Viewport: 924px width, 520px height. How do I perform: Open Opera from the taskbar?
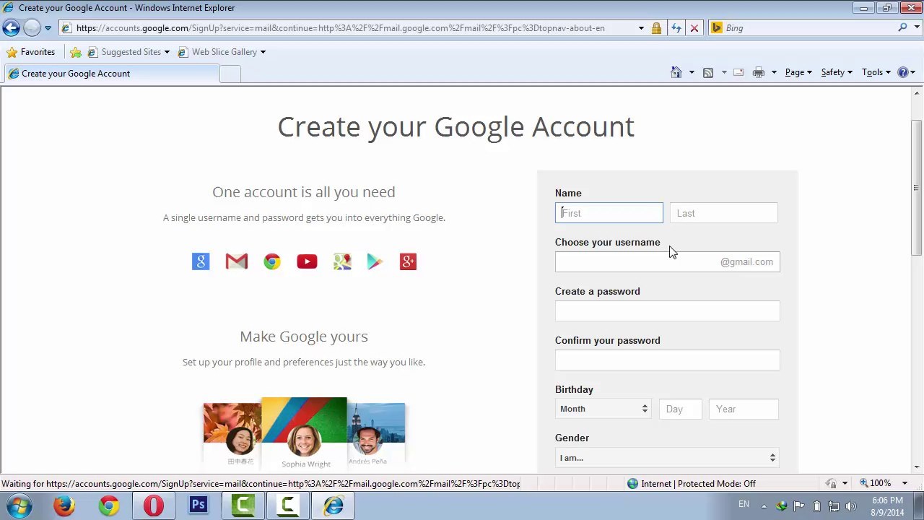pyautogui.click(x=154, y=506)
